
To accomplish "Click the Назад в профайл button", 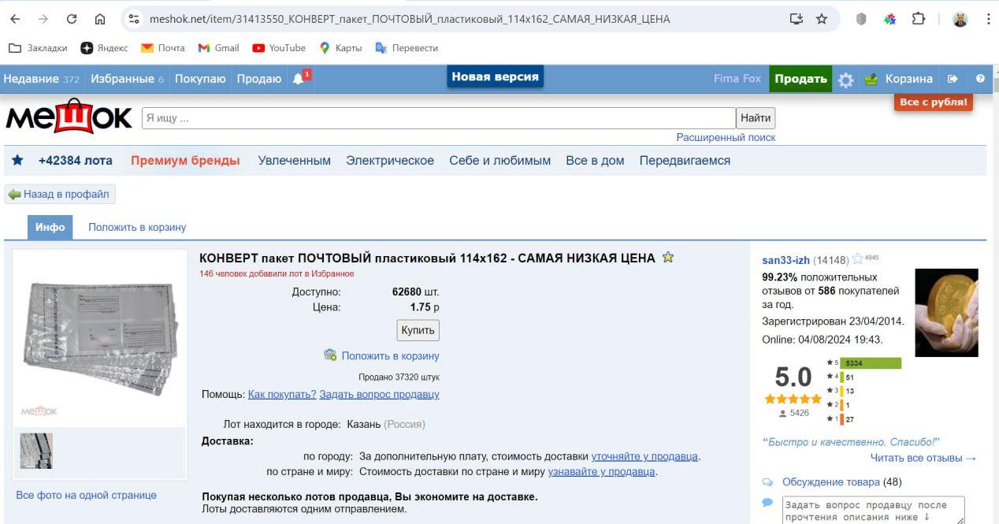I will point(61,194).
